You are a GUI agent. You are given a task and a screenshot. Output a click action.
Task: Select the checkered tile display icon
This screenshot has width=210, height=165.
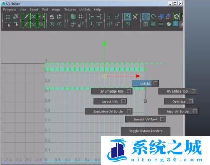pyautogui.click(x=153, y=24)
